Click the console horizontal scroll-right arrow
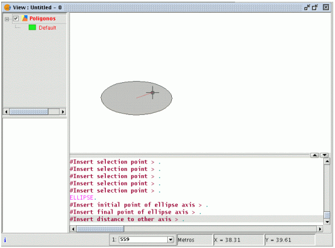 [x=320, y=229]
